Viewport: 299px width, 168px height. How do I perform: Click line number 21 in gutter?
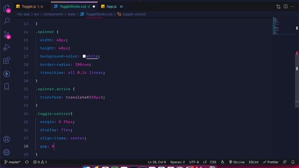[x=26, y=89]
